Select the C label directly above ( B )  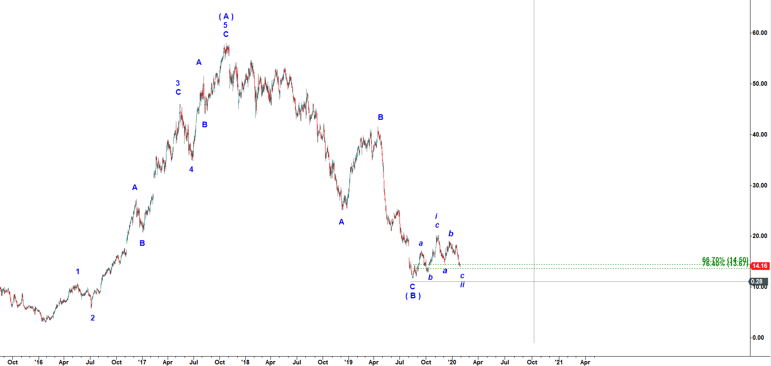pyautogui.click(x=413, y=287)
